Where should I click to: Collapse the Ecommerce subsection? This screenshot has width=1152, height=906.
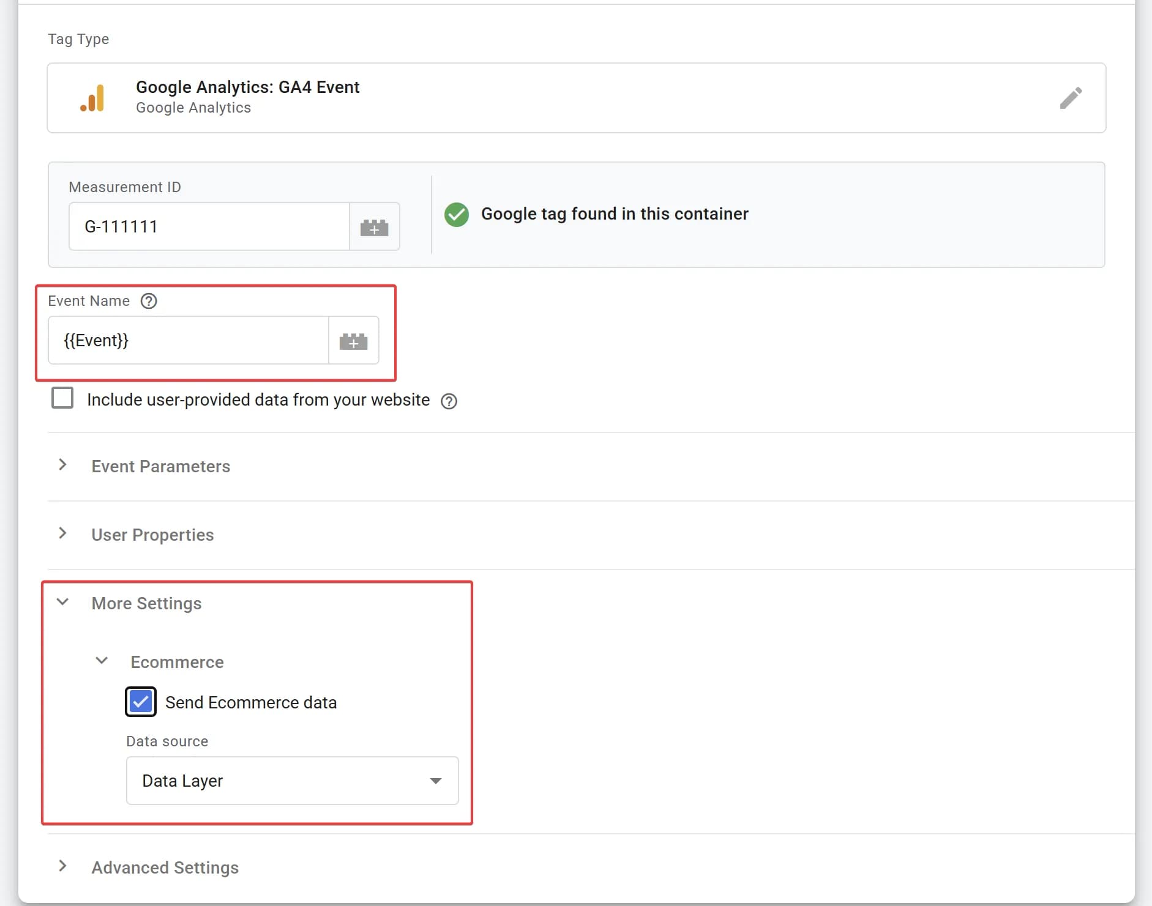102,661
